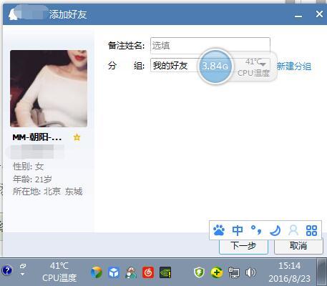
Task: Open the 我的好友 group dropdown
Action: tap(210, 65)
